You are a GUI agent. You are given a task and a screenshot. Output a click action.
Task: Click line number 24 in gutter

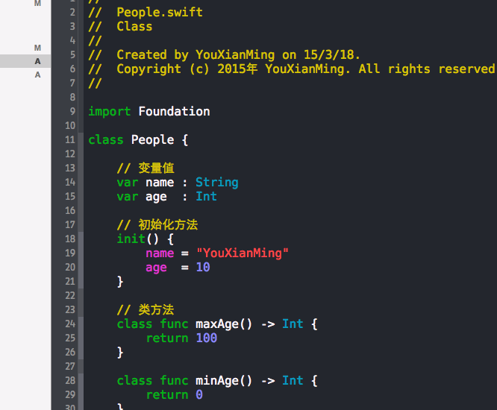[x=70, y=324]
